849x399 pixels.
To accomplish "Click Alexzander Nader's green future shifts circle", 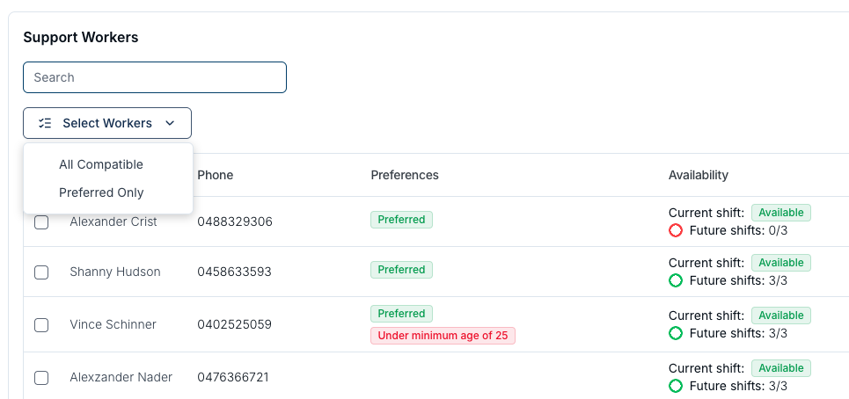I will [675, 386].
